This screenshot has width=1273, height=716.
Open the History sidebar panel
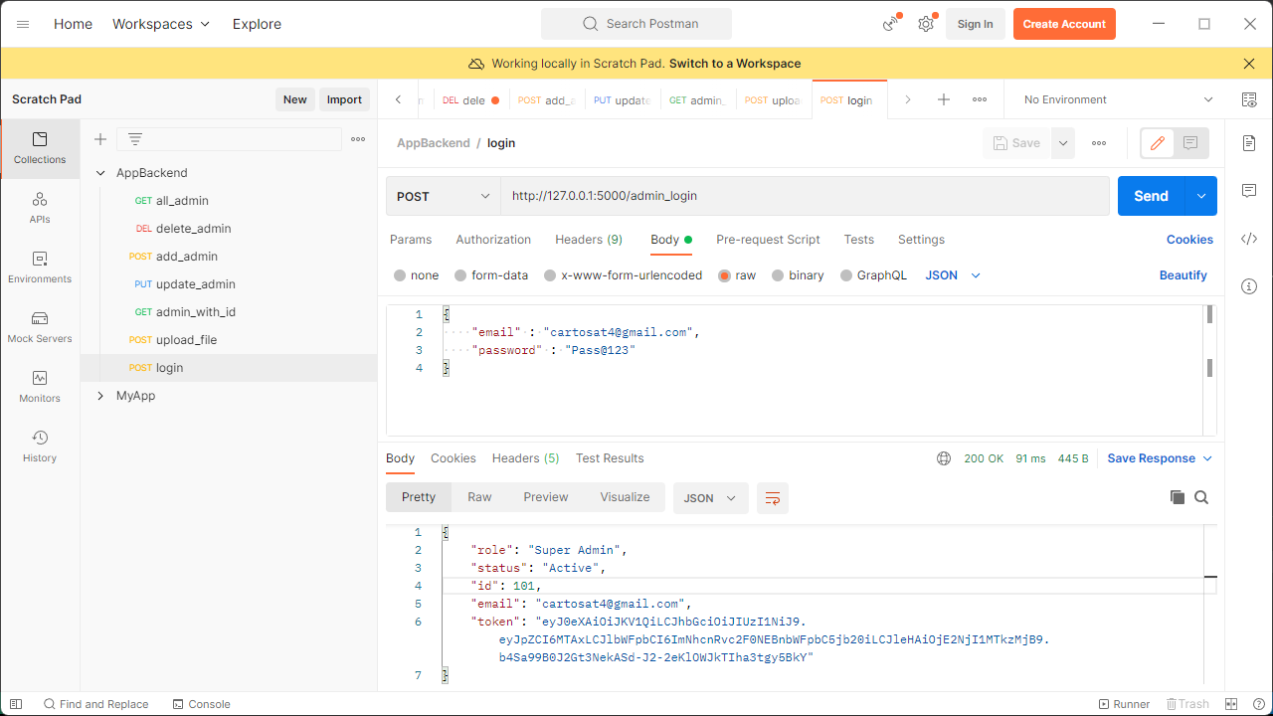point(40,447)
